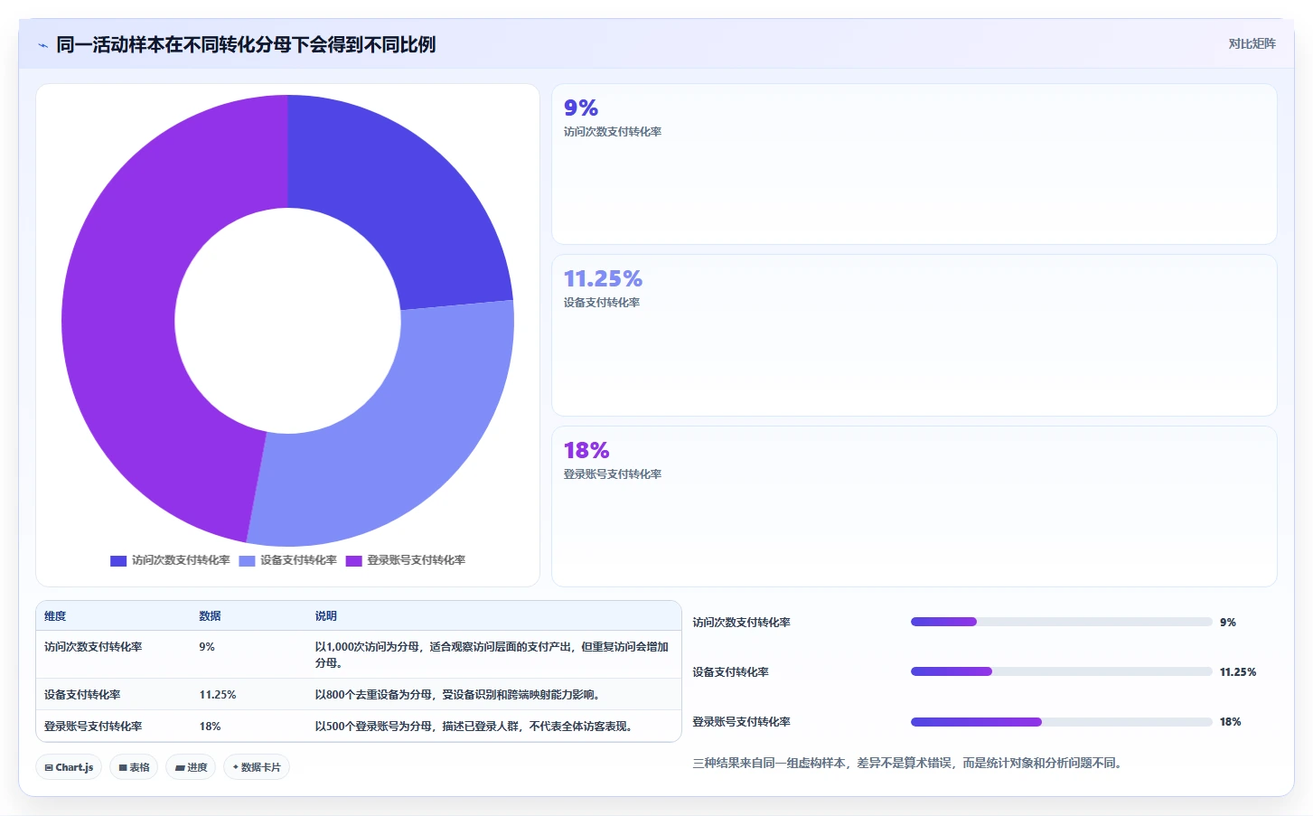
Task: Click 访问次数支付转化率 label in 9% card
Action: click(613, 132)
